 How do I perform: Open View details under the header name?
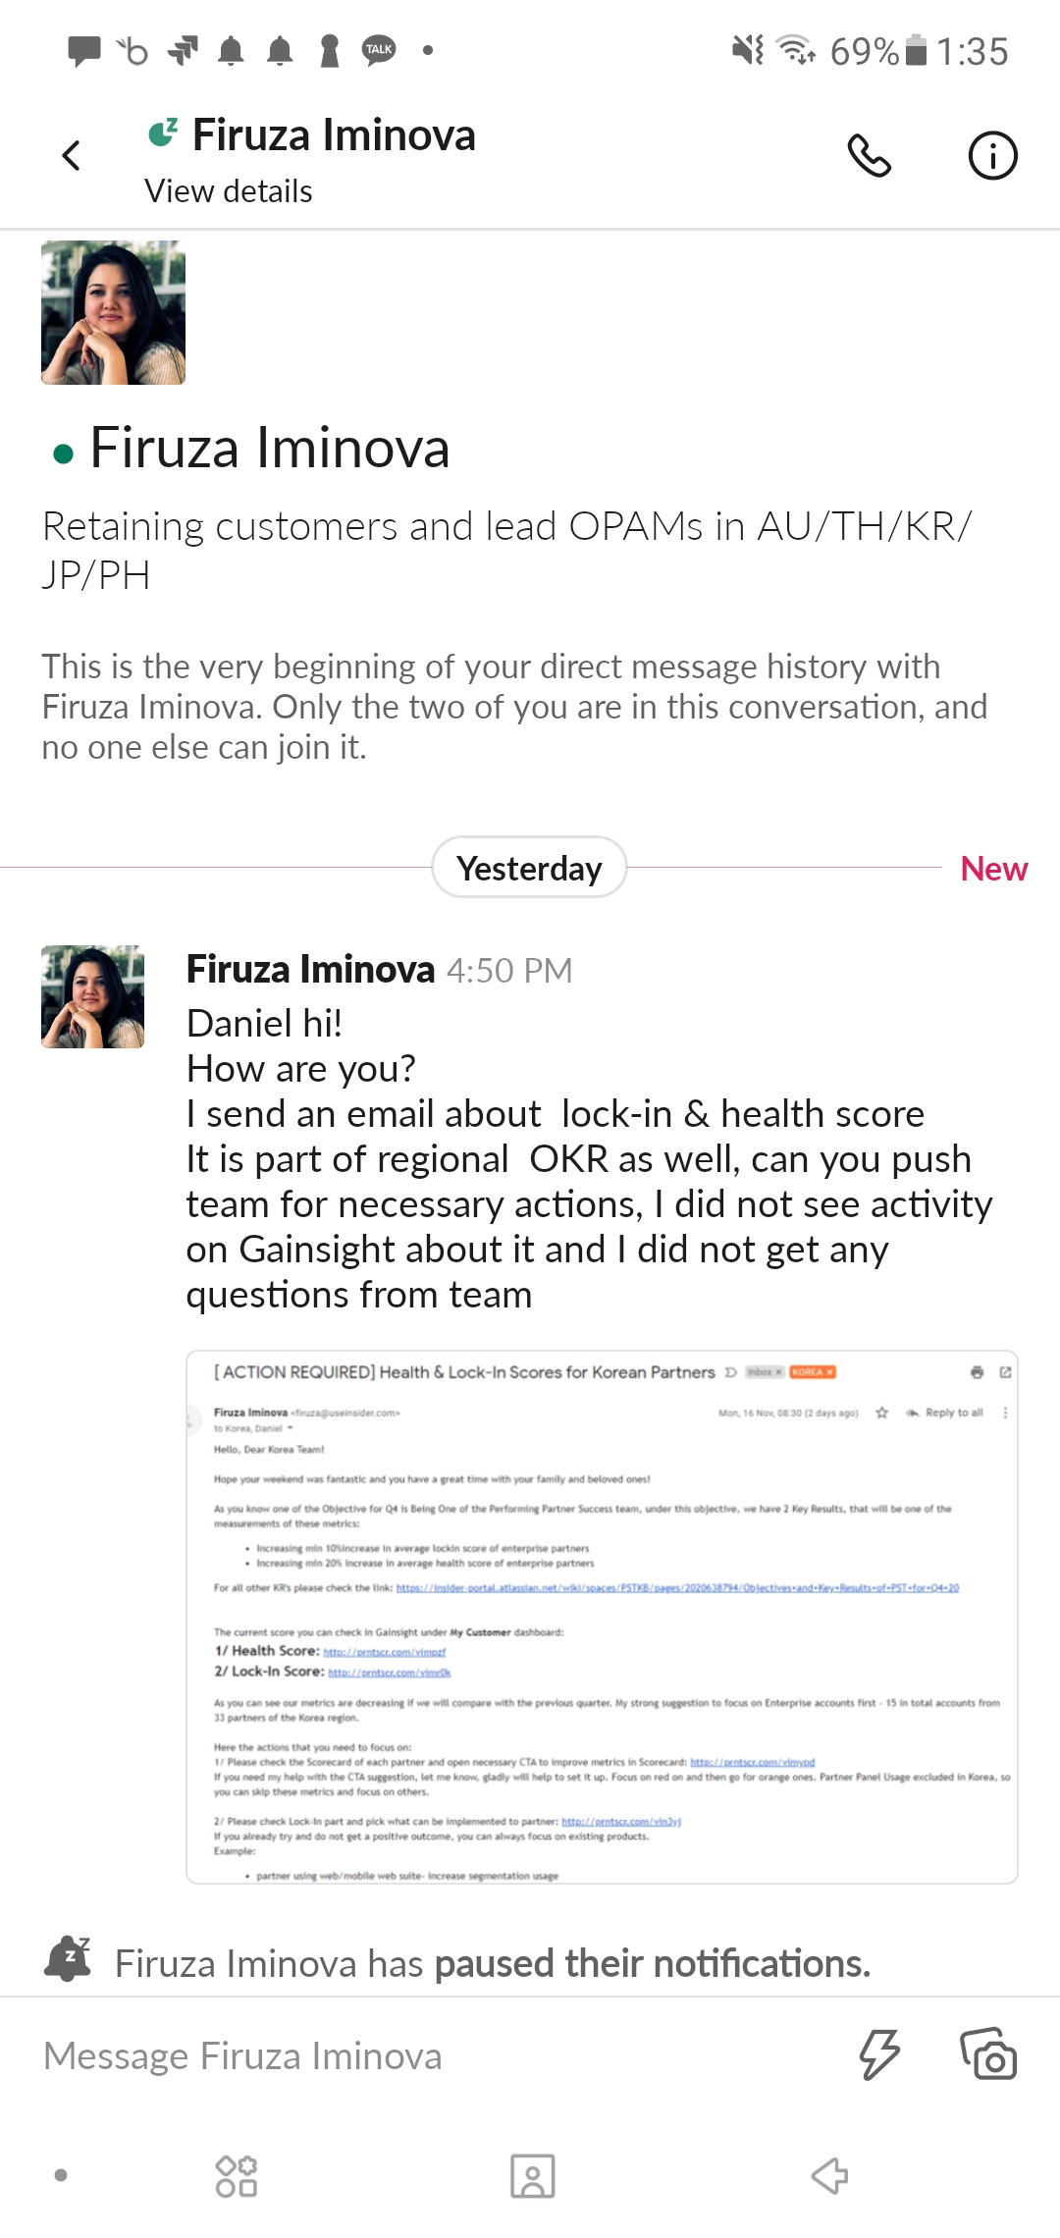coord(229,191)
